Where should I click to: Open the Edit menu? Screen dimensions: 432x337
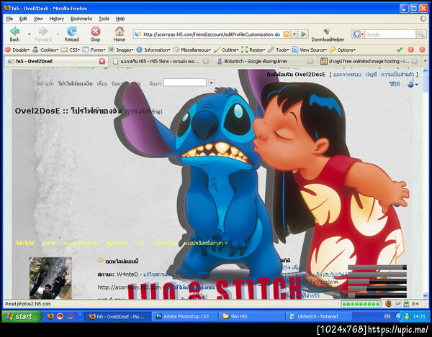click(x=23, y=19)
